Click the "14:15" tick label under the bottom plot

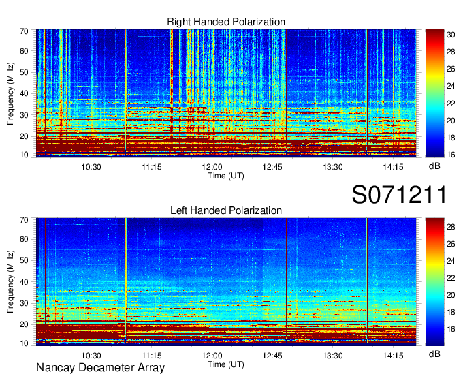pyautogui.click(x=393, y=356)
